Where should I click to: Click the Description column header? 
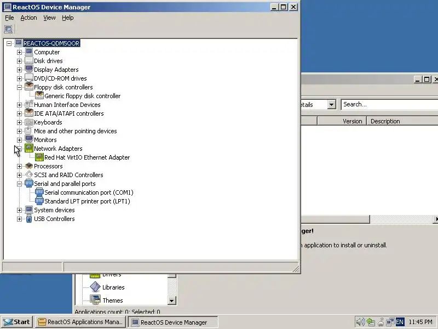[x=402, y=121]
